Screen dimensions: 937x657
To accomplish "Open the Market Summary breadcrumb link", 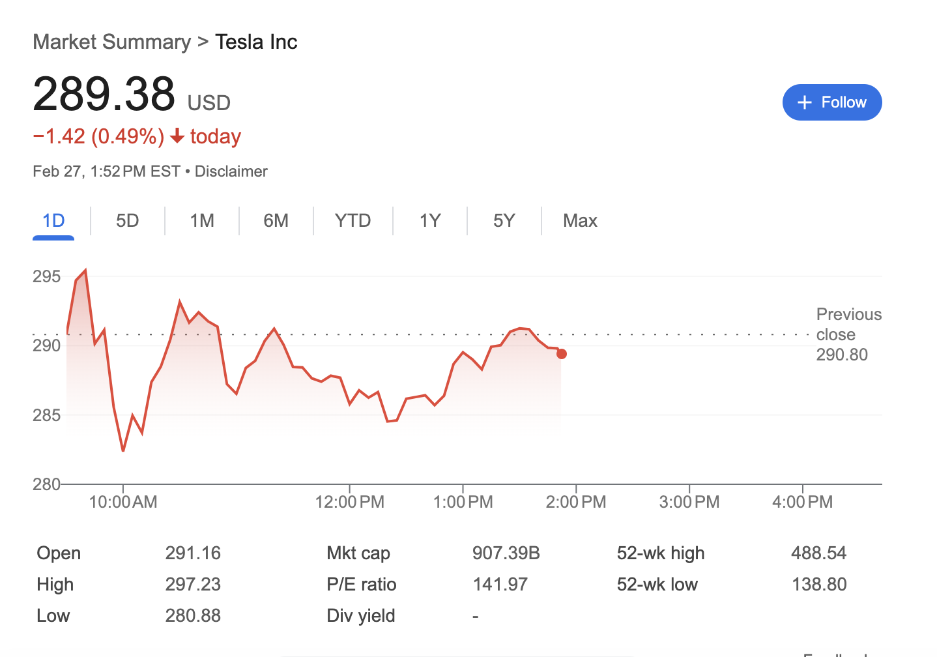I will [x=111, y=42].
